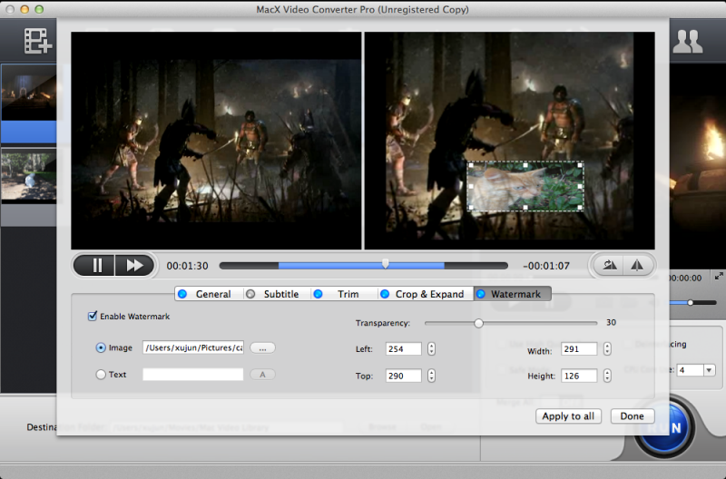The width and height of the screenshot is (726, 479).
Task: Select the second video thumbnail in list
Action: click(29, 176)
